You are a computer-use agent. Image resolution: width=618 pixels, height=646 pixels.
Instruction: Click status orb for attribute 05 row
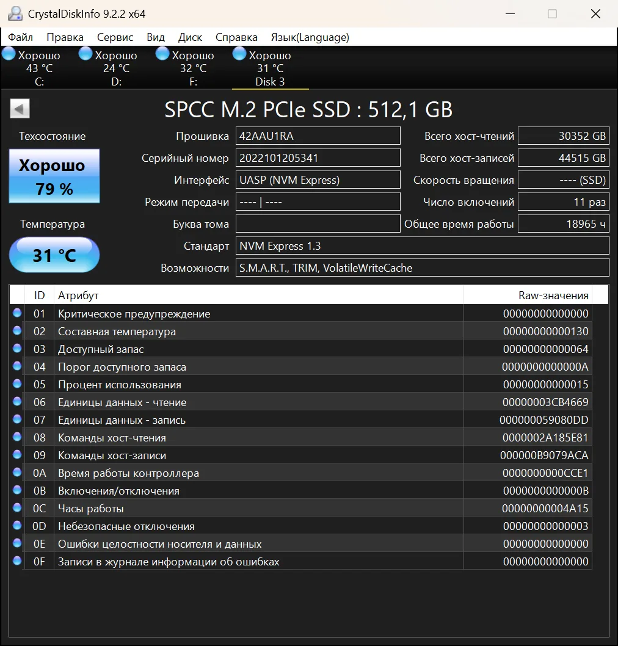tap(17, 384)
